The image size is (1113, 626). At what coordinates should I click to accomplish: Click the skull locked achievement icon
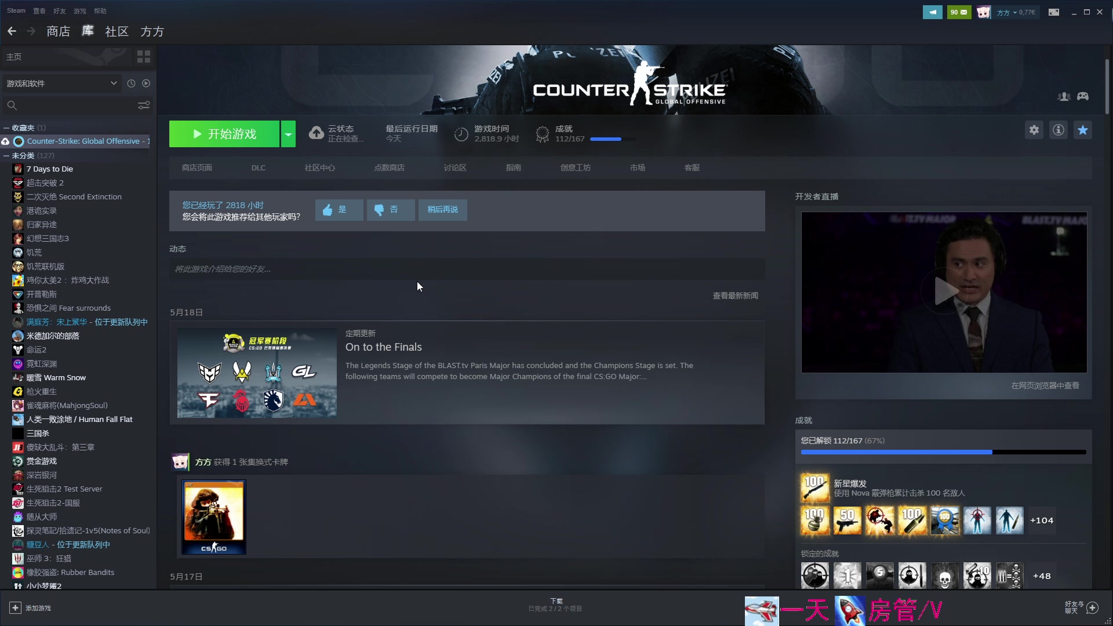pos(945,576)
